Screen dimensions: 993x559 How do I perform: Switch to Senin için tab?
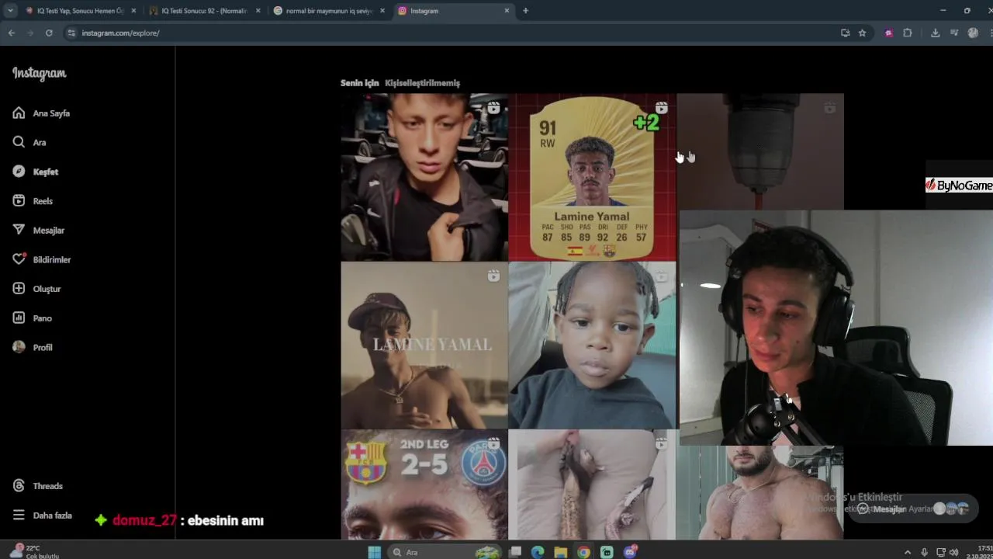coord(359,83)
